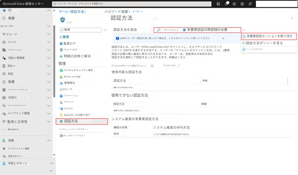Open the feedback person icon in header

click(x=250, y=4)
